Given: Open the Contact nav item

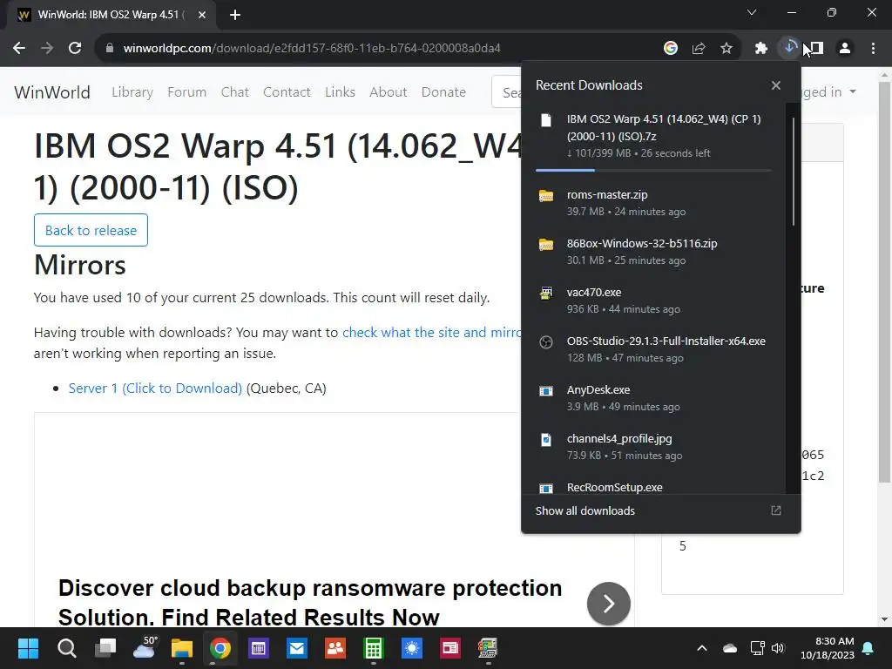Looking at the screenshot, I should (x=287, y=92).
